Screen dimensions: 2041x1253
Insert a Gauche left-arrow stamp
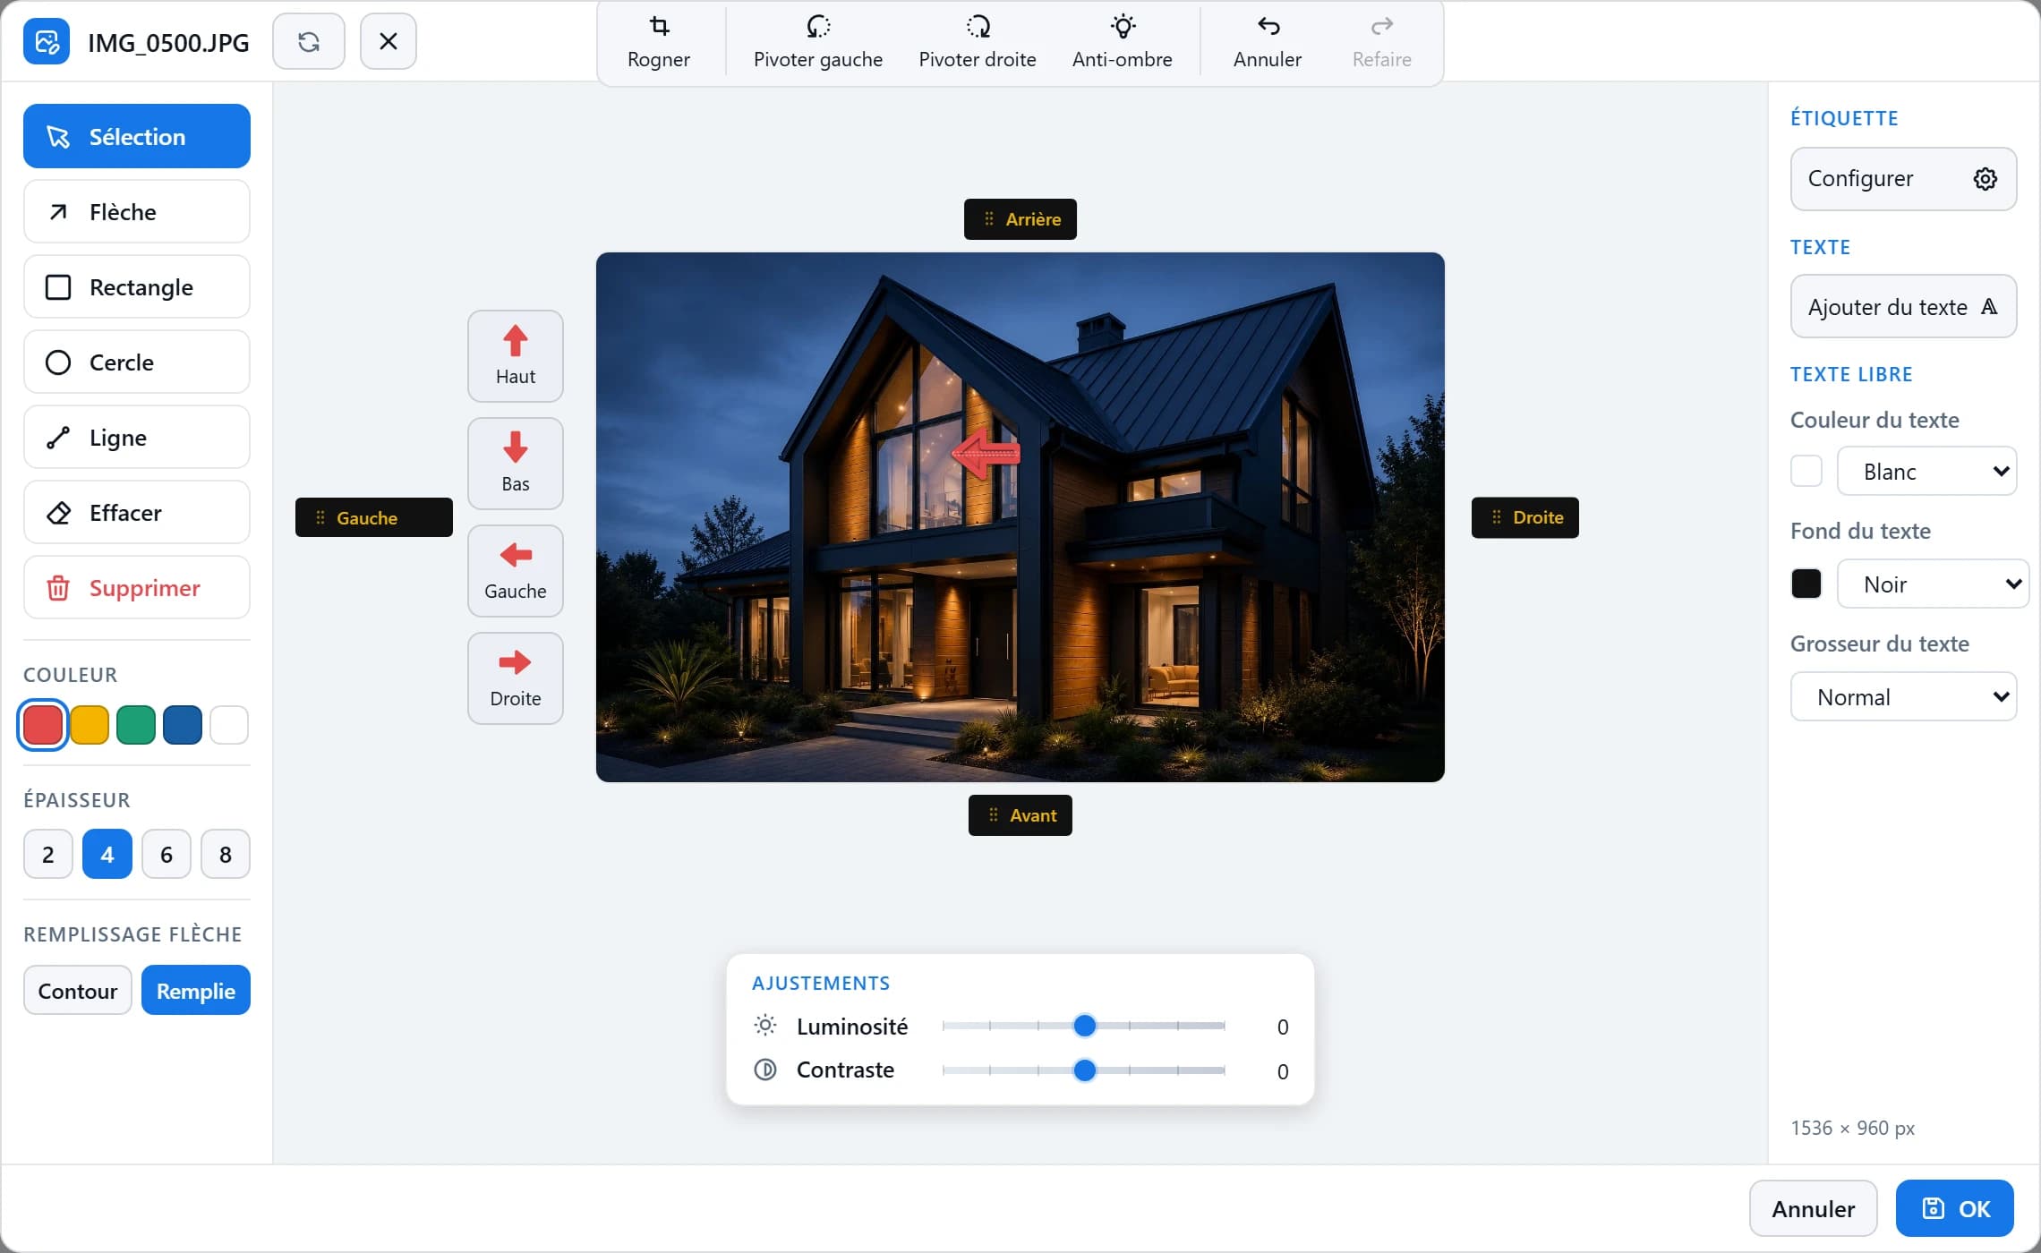[516, 571]
